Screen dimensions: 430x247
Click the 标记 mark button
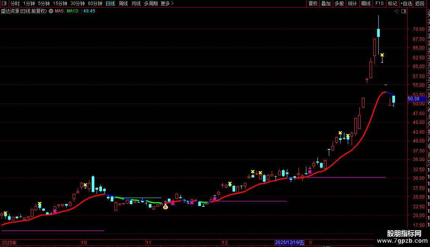click(392, 3)
